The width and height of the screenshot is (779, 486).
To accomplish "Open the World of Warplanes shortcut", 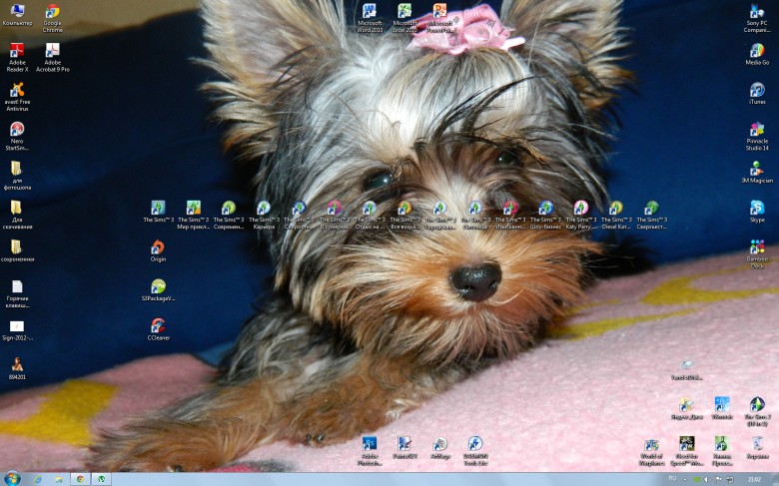I will [x=651, y=444].
